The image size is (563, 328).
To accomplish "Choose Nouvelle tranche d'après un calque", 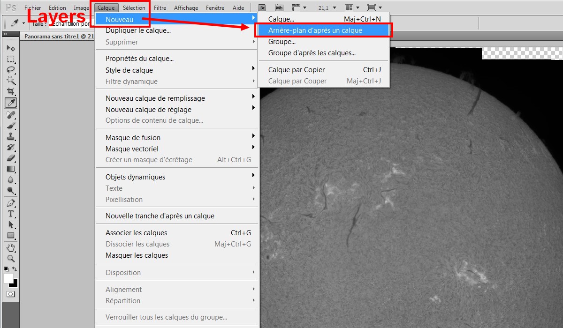I will tap(177, 216).
